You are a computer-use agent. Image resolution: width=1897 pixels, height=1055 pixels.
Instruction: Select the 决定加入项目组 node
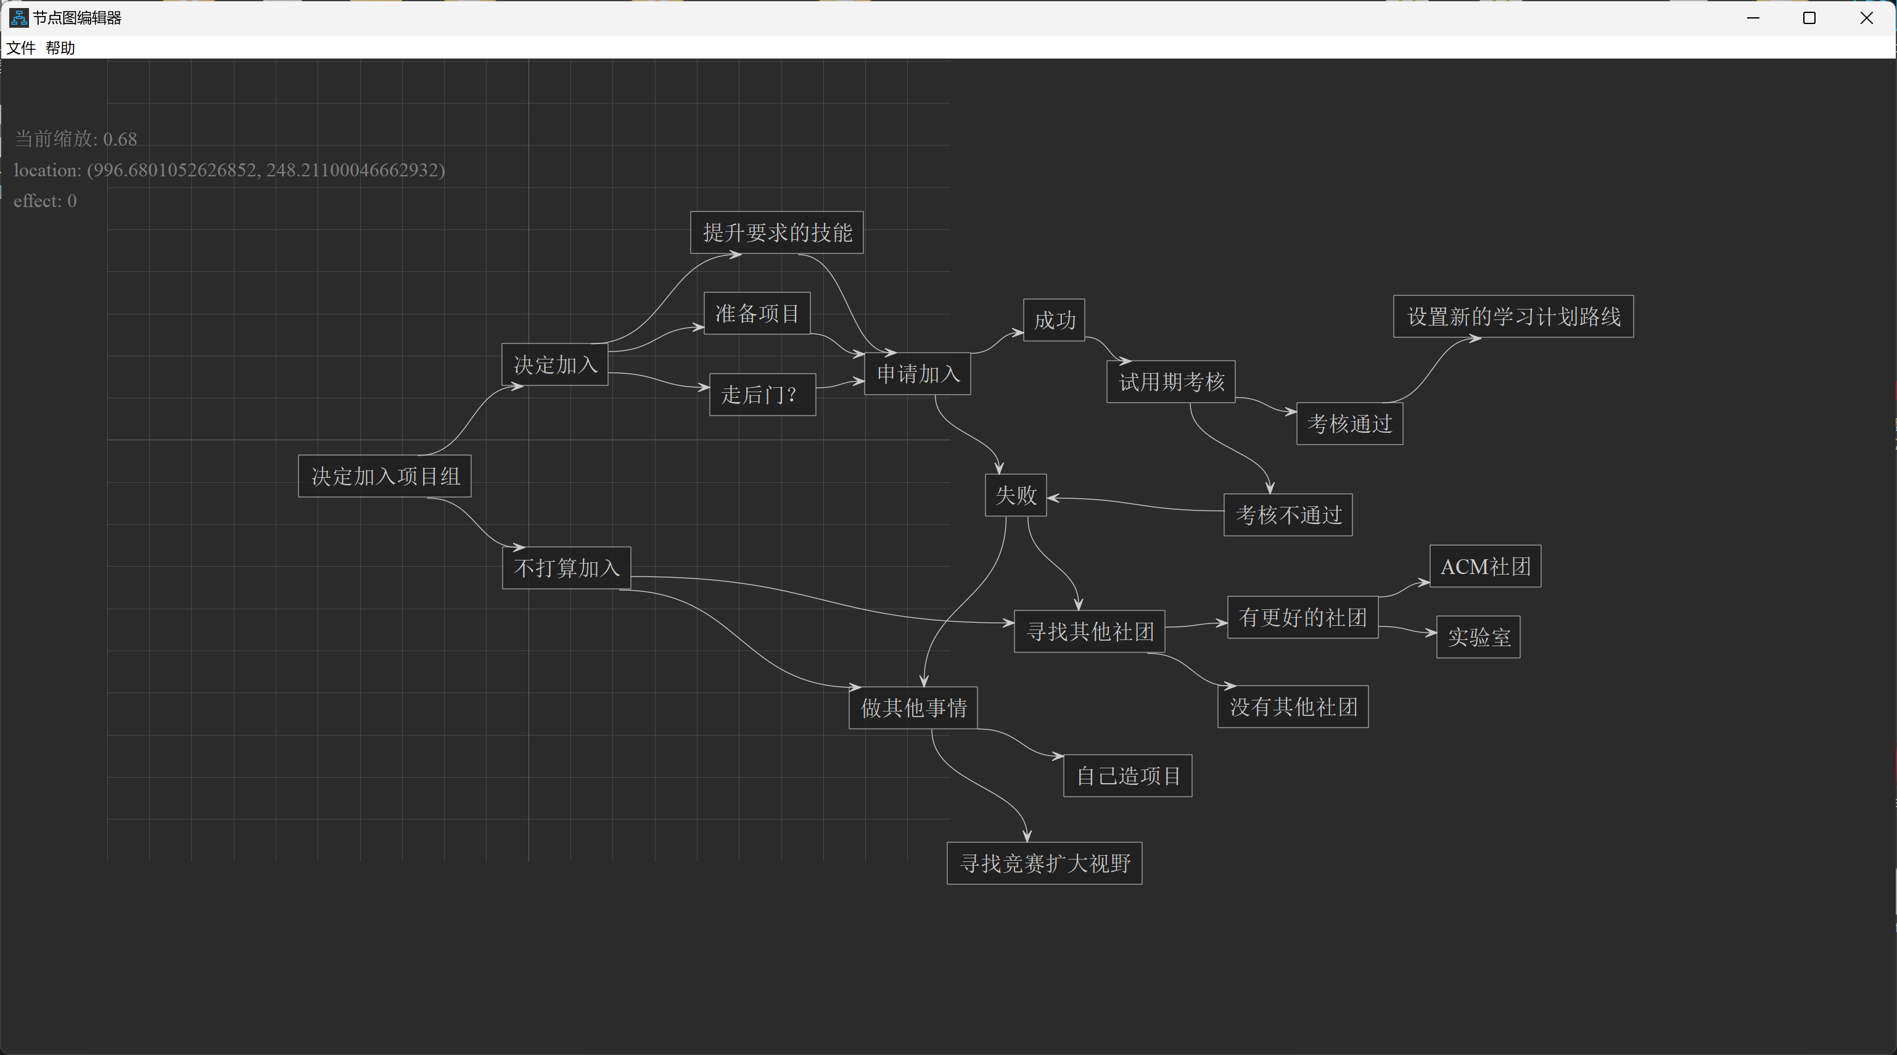click(384, 477)
